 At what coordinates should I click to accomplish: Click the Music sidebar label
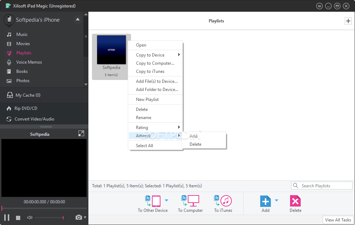[x=22, y=34]
